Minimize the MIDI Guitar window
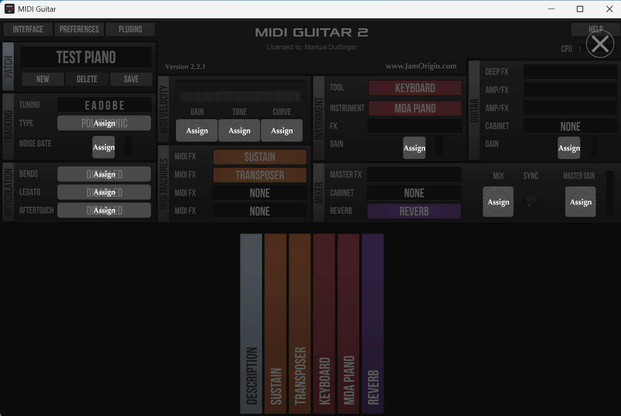This screenshot has height=416, width=621. [x=552, y=9]
